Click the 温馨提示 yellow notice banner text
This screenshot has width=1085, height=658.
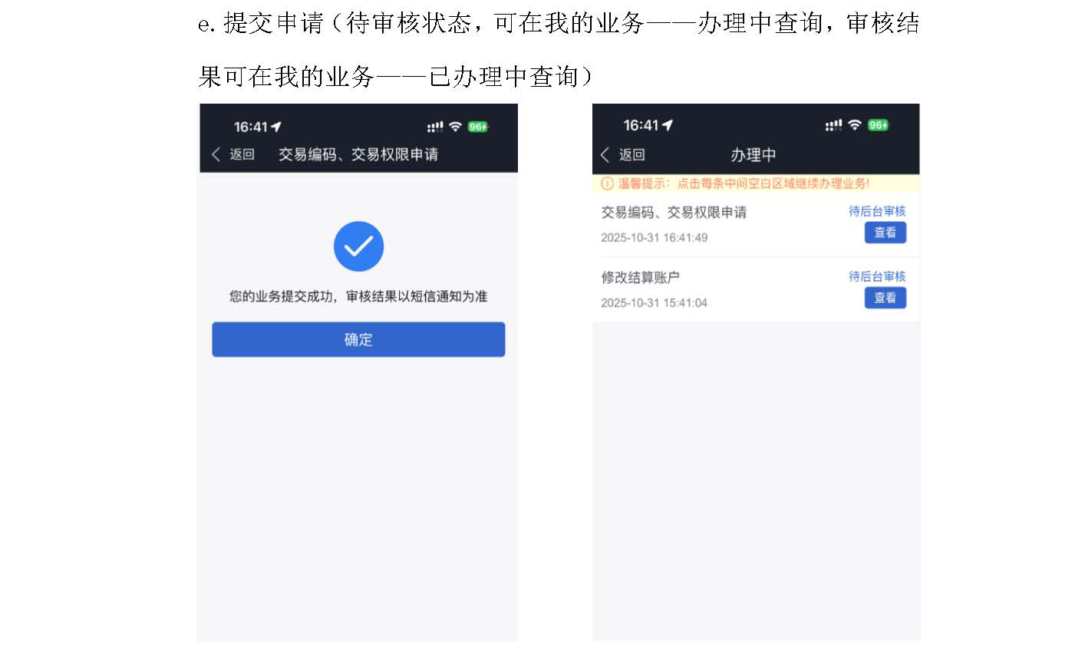pos(744,184)
